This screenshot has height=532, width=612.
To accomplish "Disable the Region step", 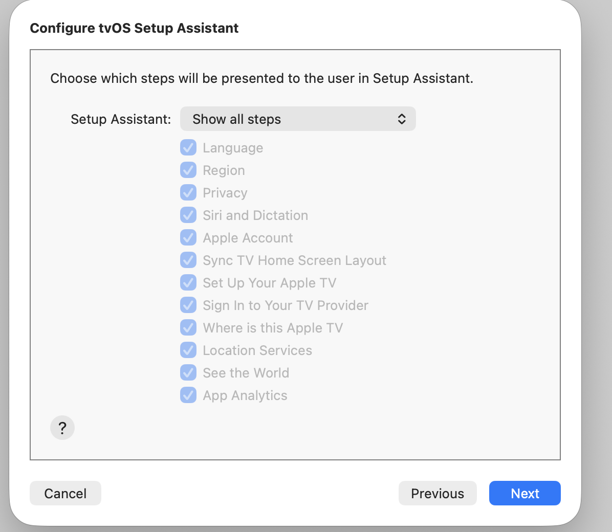I will click(188, 170).
